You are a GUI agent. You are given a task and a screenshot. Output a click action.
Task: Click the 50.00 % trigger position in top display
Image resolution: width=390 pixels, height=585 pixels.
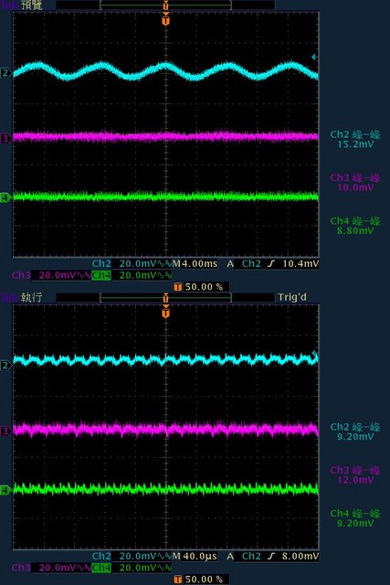click(x=199, y=287)
